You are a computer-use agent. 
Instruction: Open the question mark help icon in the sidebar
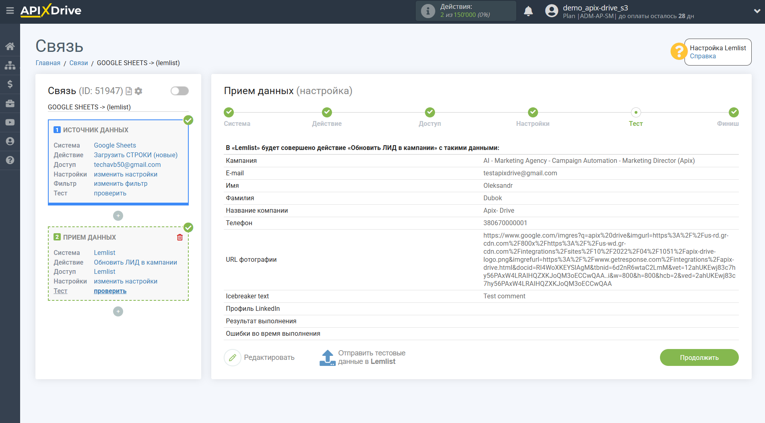[x=10, y=160]
